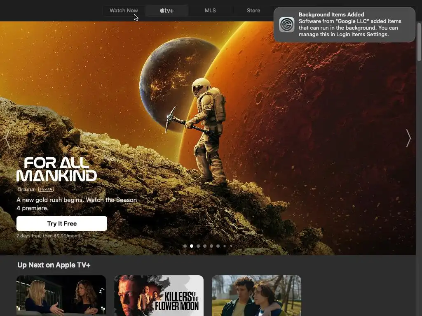This screenshot has width=422, height=316.
Task: Click the vertical scrollbar thumb
Action: (419, 42)
